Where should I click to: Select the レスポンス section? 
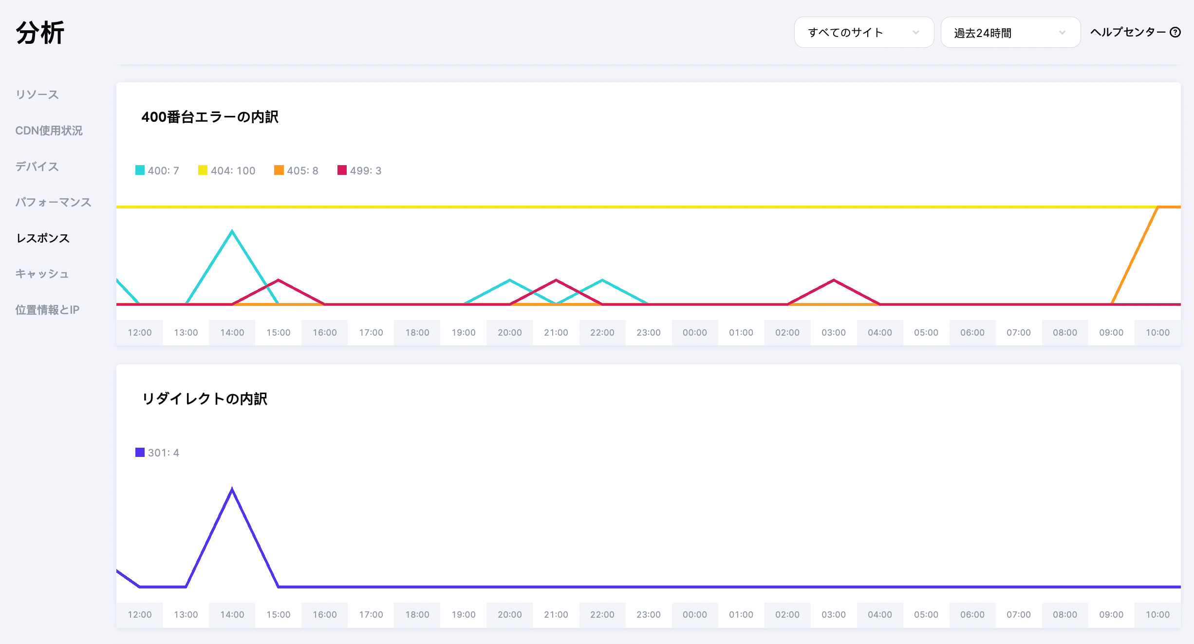(x=43, y=238)
